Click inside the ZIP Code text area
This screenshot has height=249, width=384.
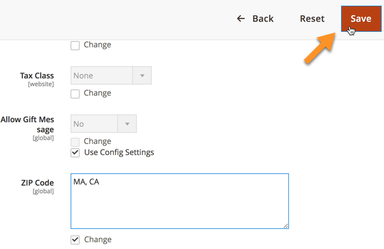point(179,201)
